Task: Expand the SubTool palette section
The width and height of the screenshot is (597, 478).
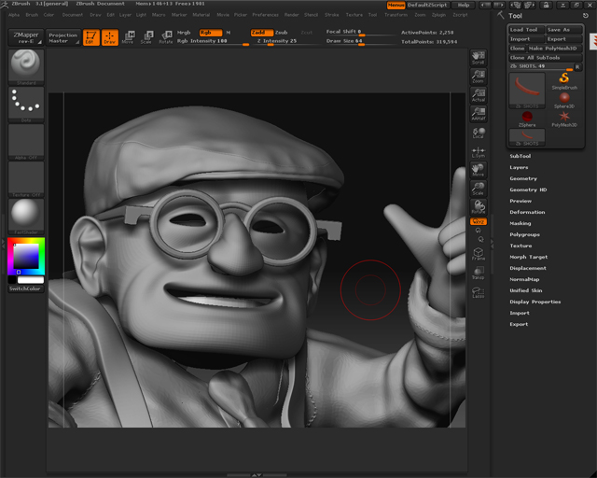Action: pyautogui.click(x=521, y=156)
